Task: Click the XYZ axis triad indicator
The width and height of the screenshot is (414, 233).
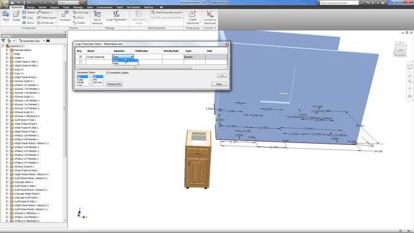Action: pyautogui.click(x=82, y=213)
